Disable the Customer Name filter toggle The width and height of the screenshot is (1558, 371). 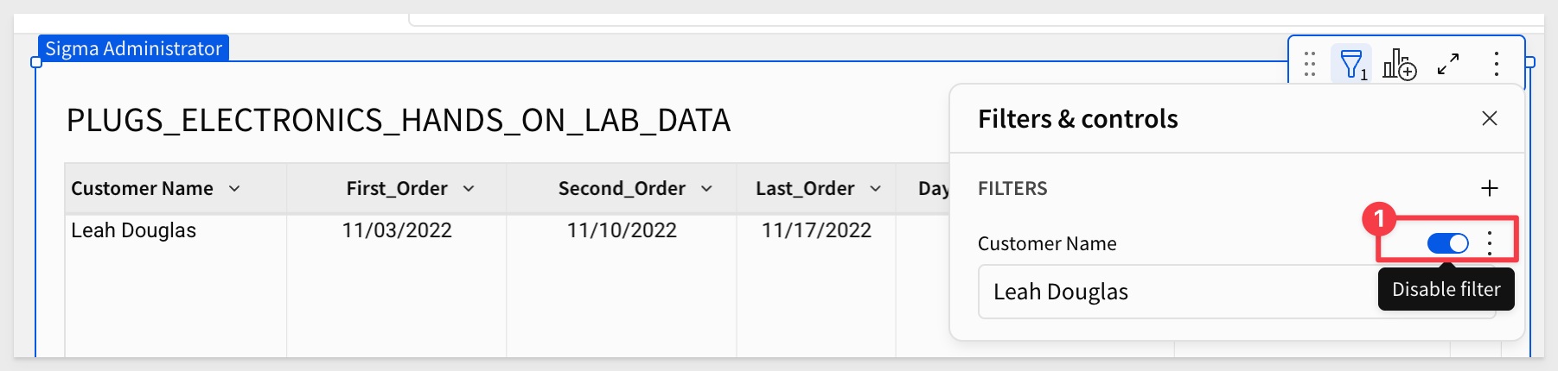coord(1447,243)
